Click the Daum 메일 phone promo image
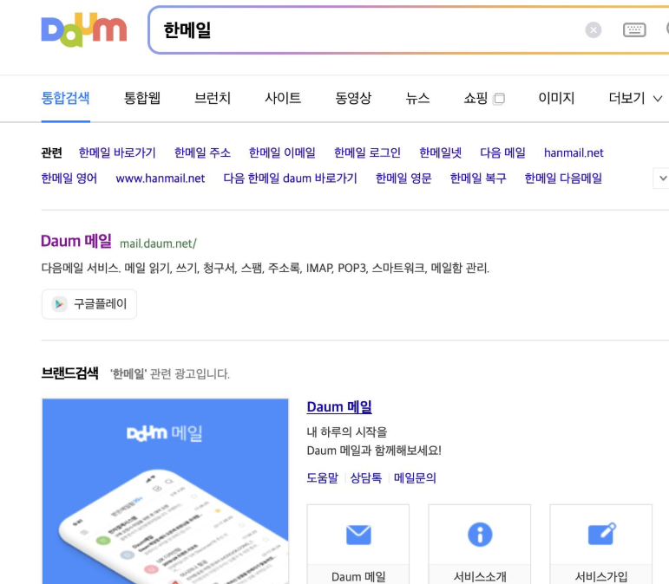Viewport: 669px width, 584px height. [165, 491]
